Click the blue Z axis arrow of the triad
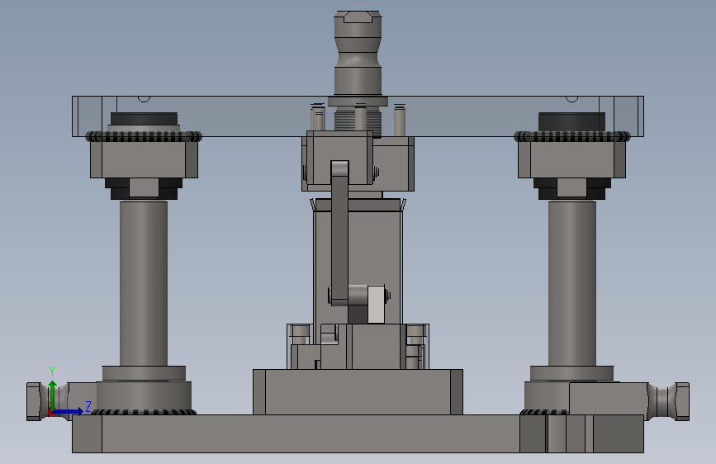Image resolution: width=716 pixels, height=464 pixels. coord(69,411)
